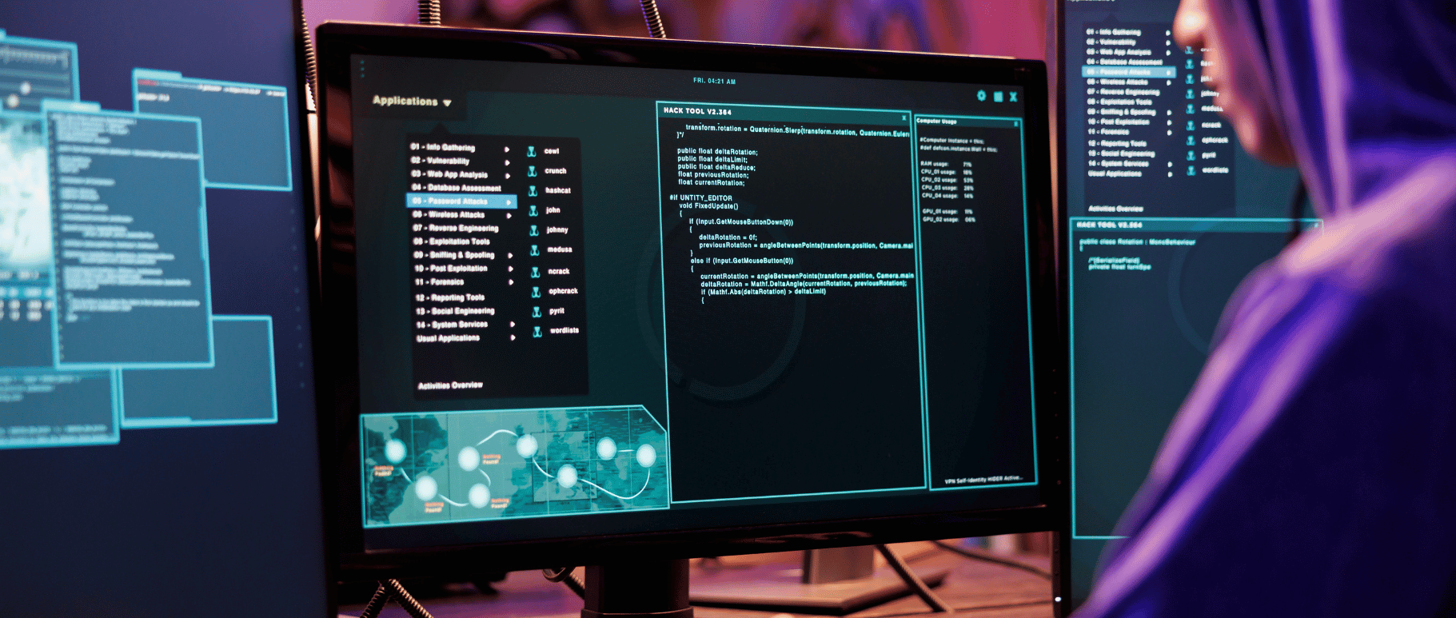Select highlighted Password Attacks on the right monitor

[1129, 72]
